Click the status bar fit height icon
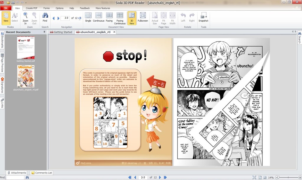This screenshot has width=302, height=180. coord(260,178)
